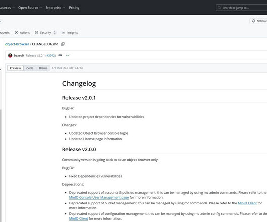267x222 pixels.
Task: Show commit status checkmark details
Action: click(68, 55)
